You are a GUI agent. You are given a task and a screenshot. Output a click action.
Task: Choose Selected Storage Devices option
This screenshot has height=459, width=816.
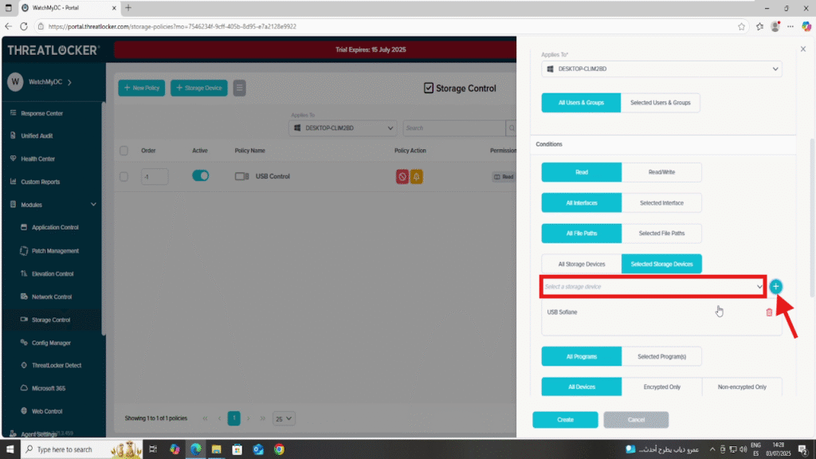(x=661, y=265)
